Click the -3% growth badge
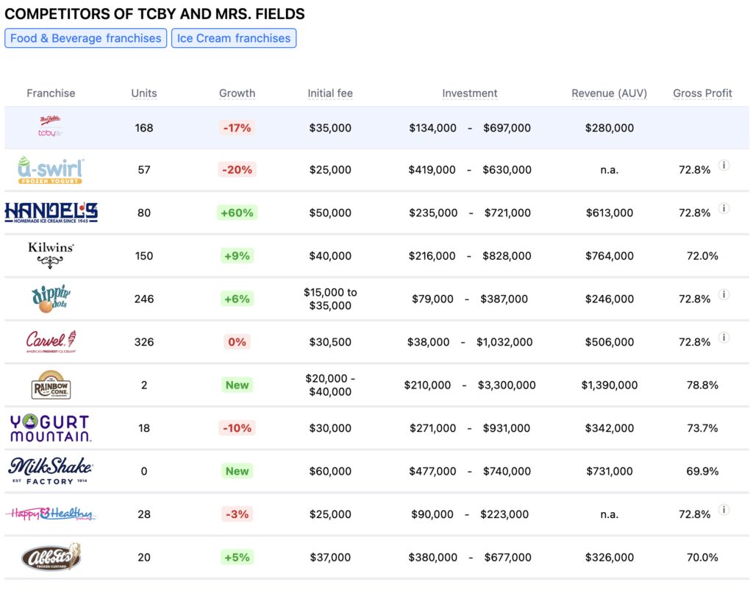Image resolution: width=753 pixels, height=593 pixels. point(238,514)
